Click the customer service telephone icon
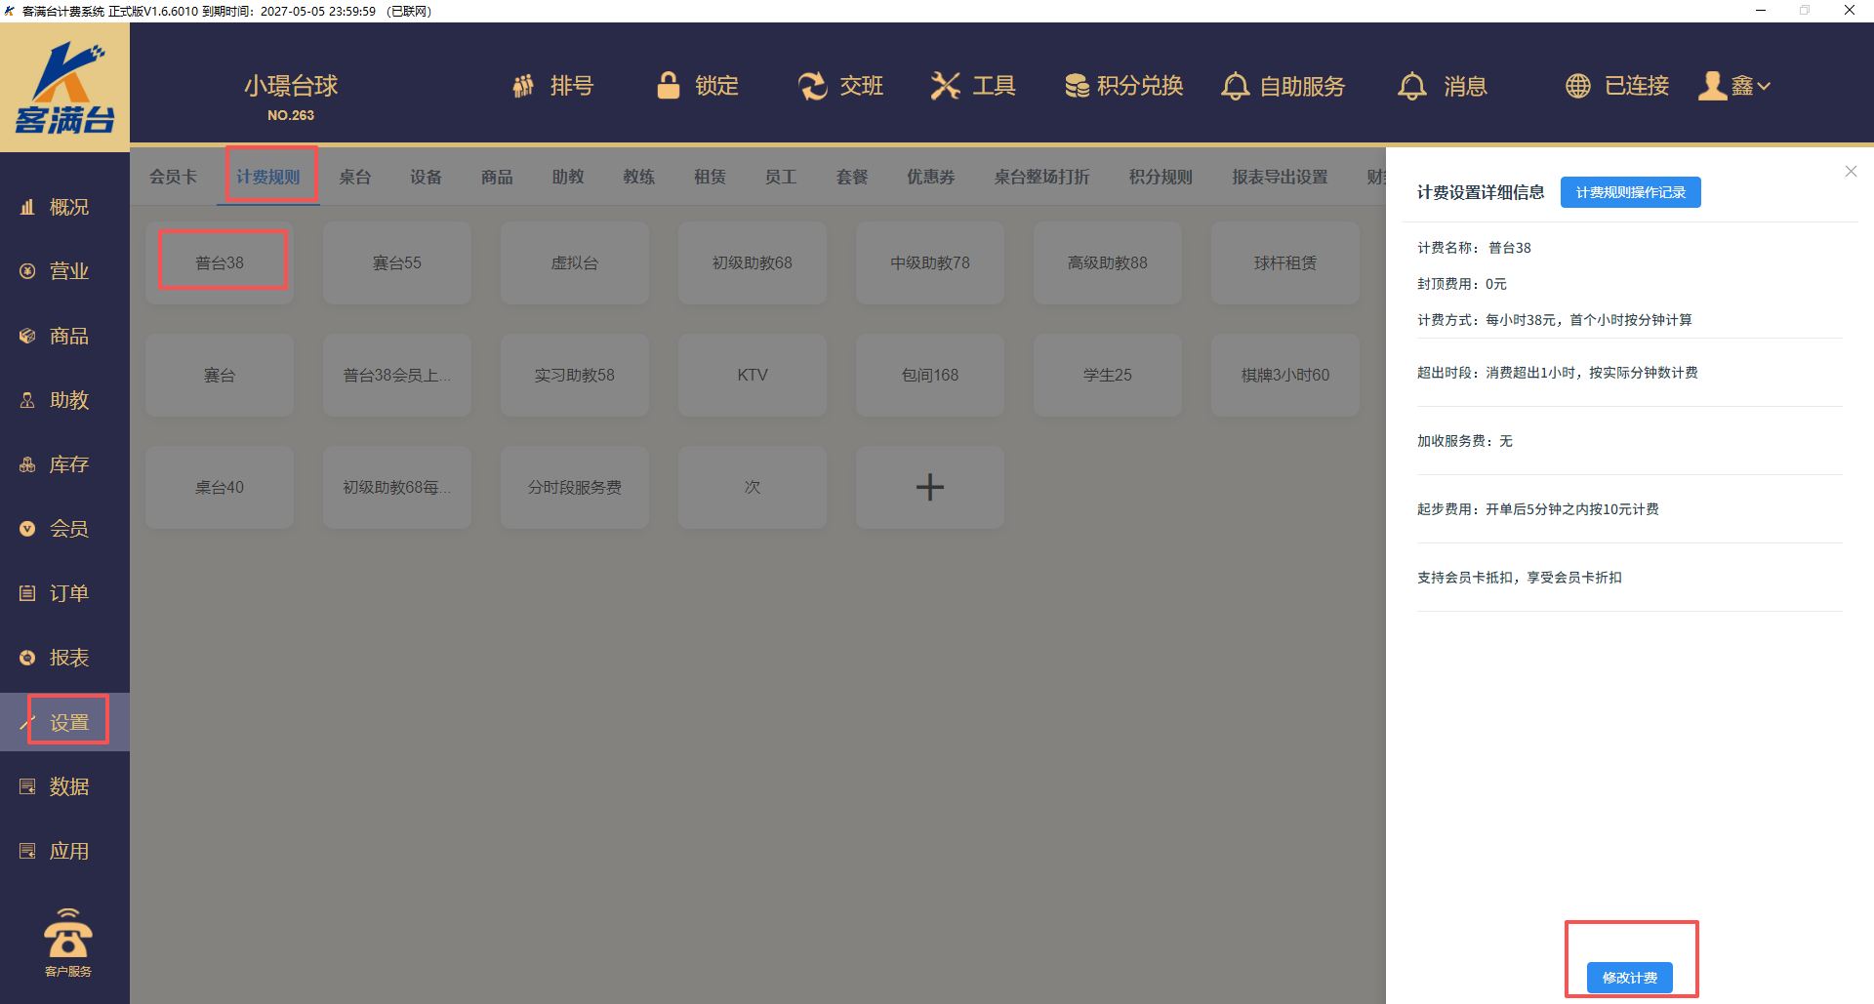The image size is (1874, 1004). point(67,937)
